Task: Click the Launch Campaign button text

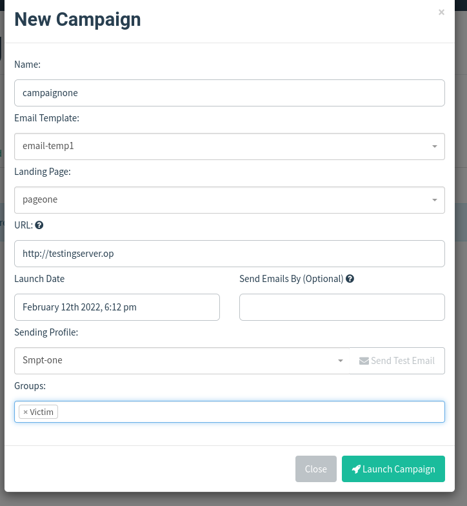Action: tap(399, 469)
